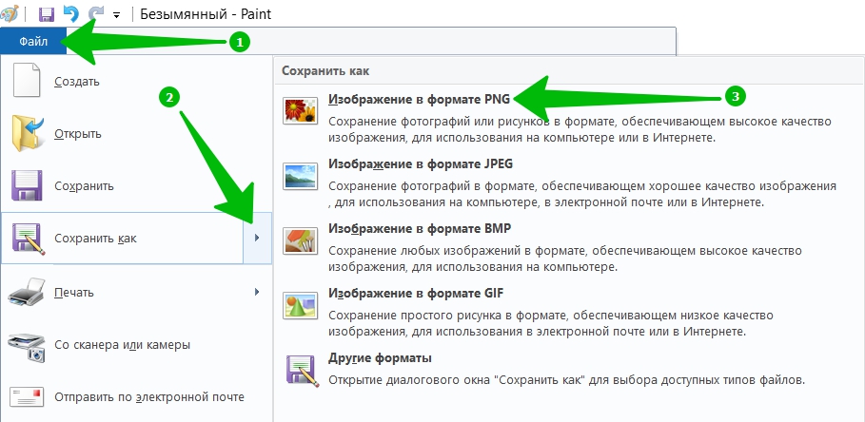This screenshot has height=422, width=865.
Task: Click the printer icon for Печать
Action: click(x=27, y=292)
